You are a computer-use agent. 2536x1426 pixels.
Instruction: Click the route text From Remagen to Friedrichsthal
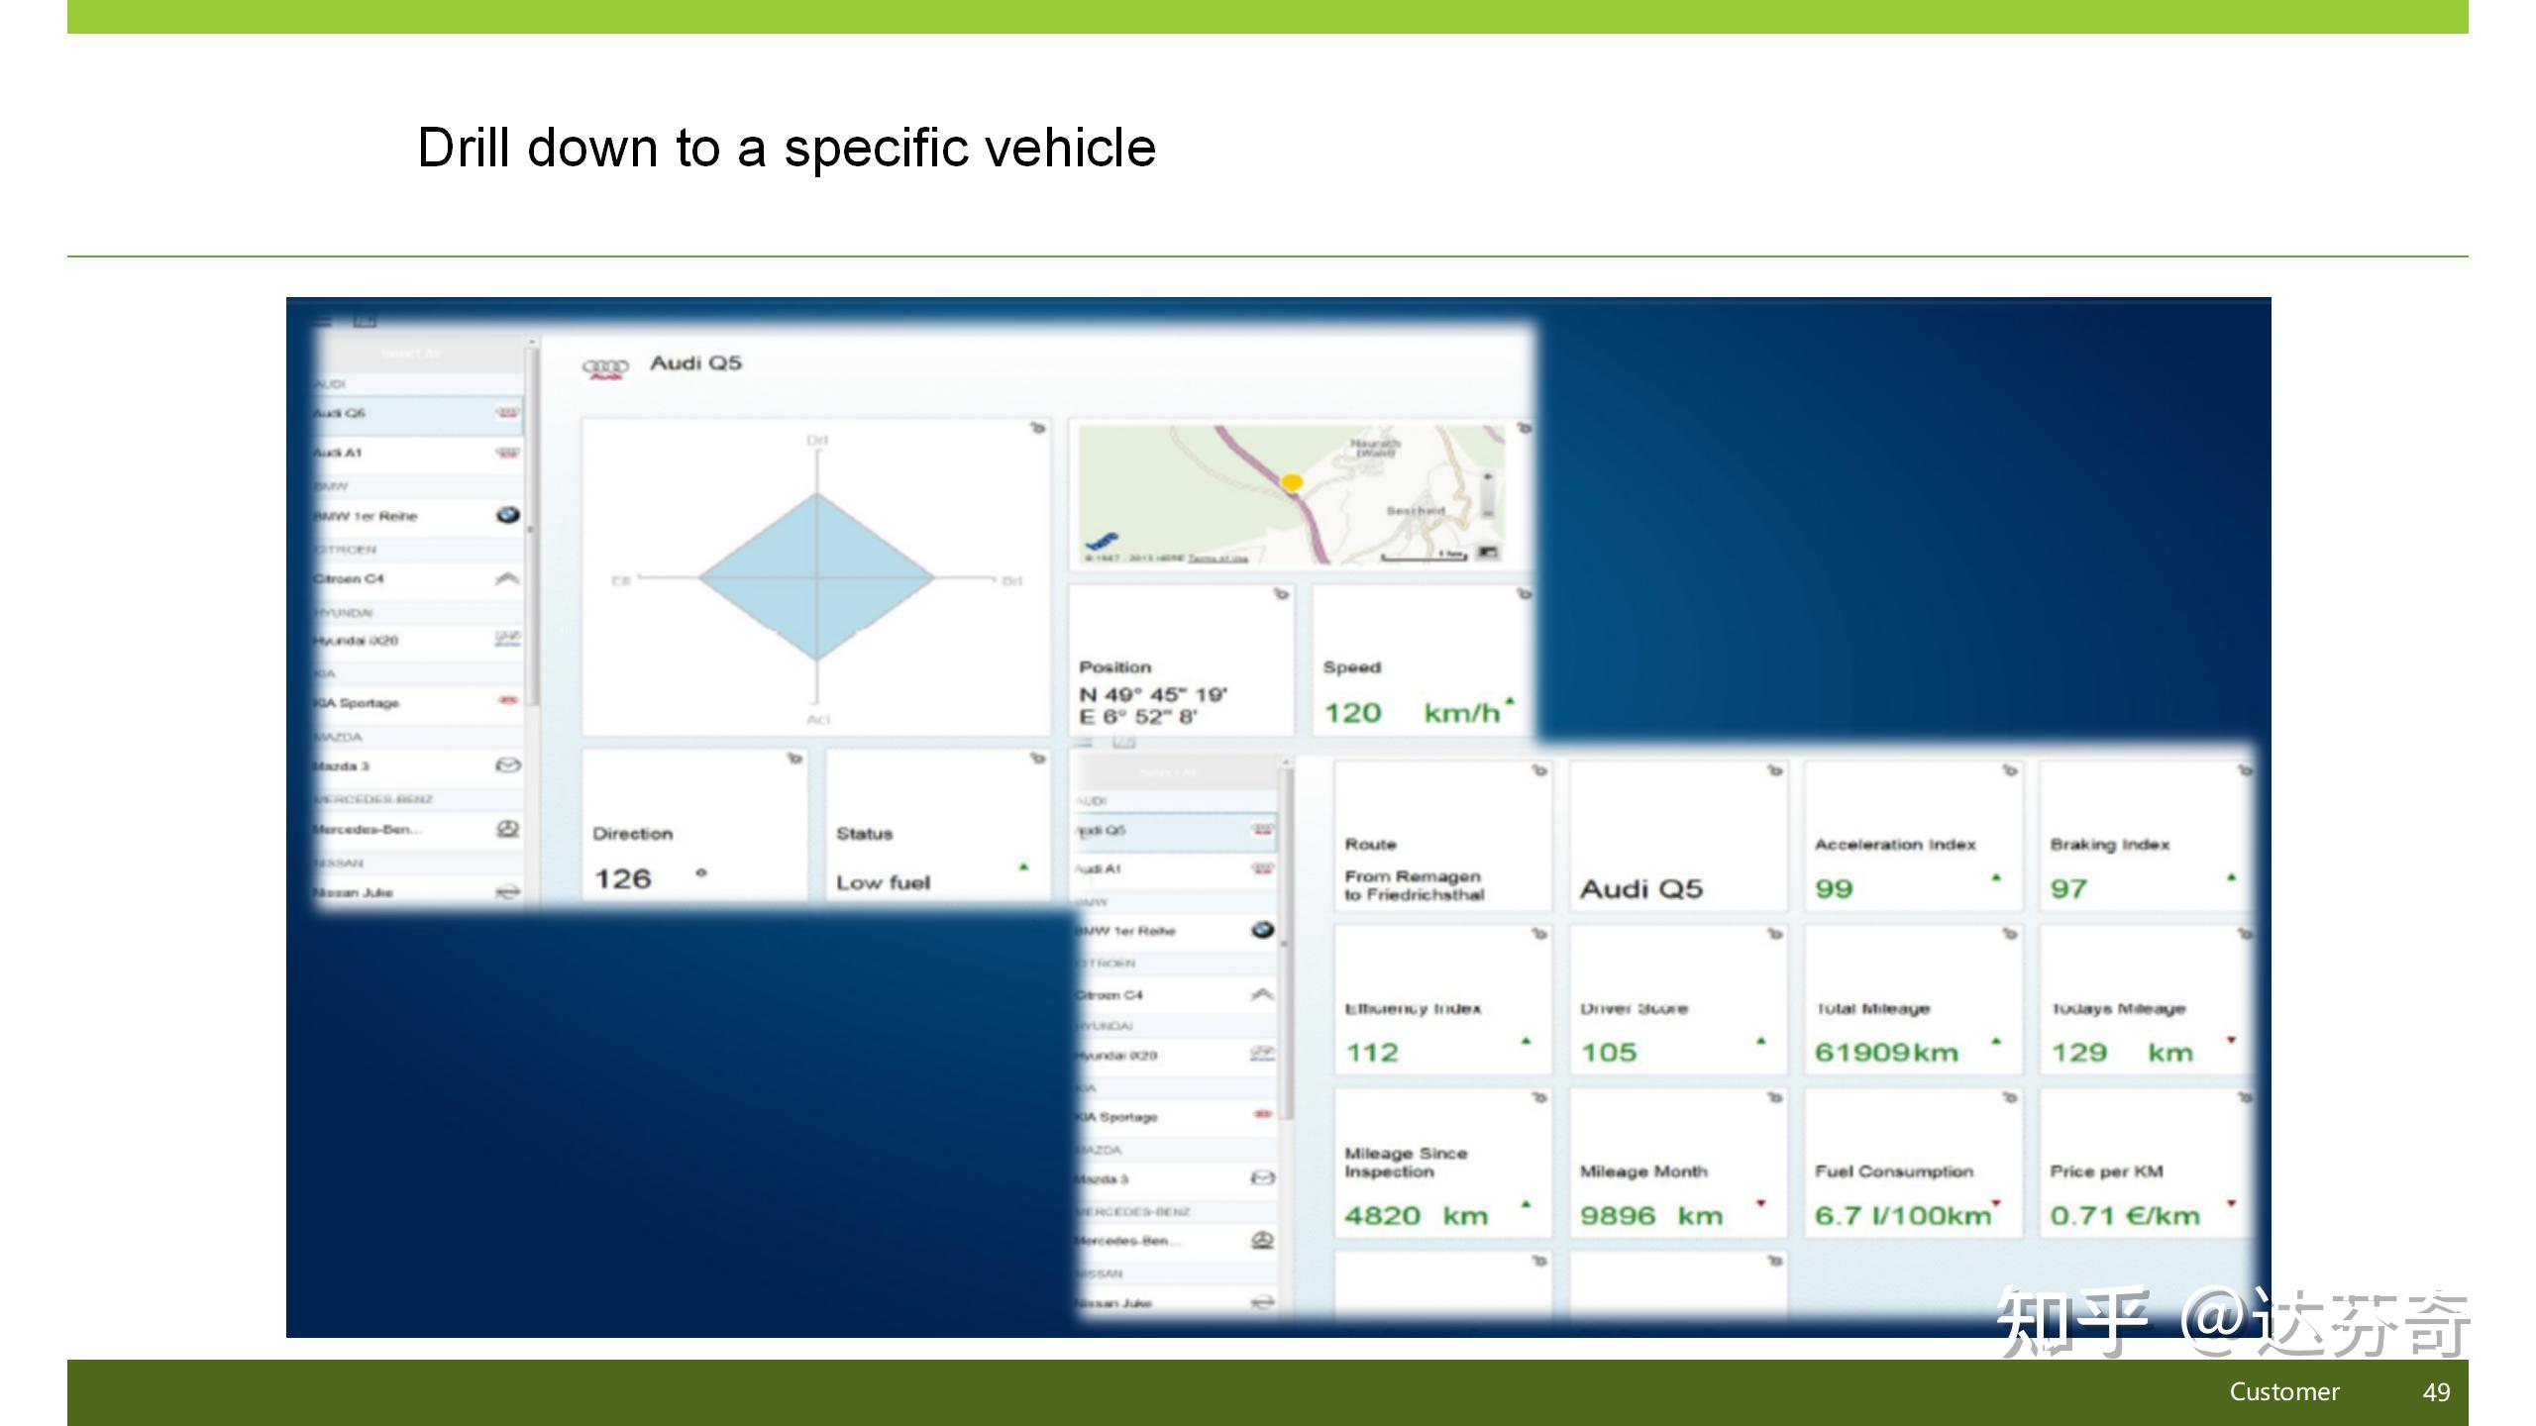(x=1415, y=885)
